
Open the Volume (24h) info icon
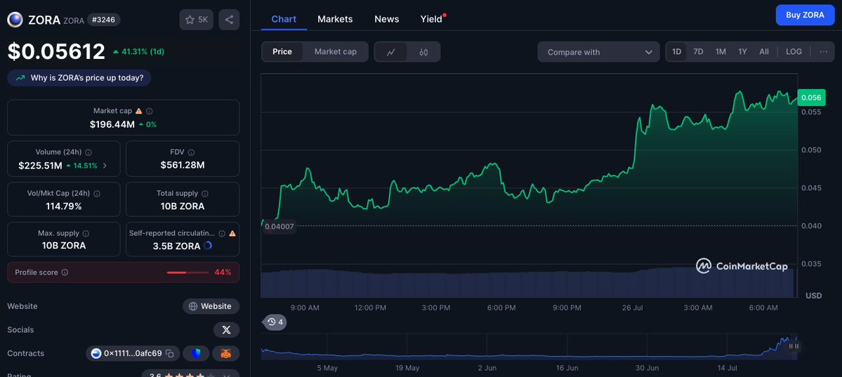(x=88, y=152)
